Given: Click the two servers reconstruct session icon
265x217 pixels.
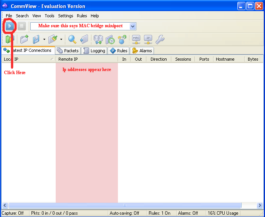Looking at the screenshot, I should pyautogui.click(x=98, y=40).
